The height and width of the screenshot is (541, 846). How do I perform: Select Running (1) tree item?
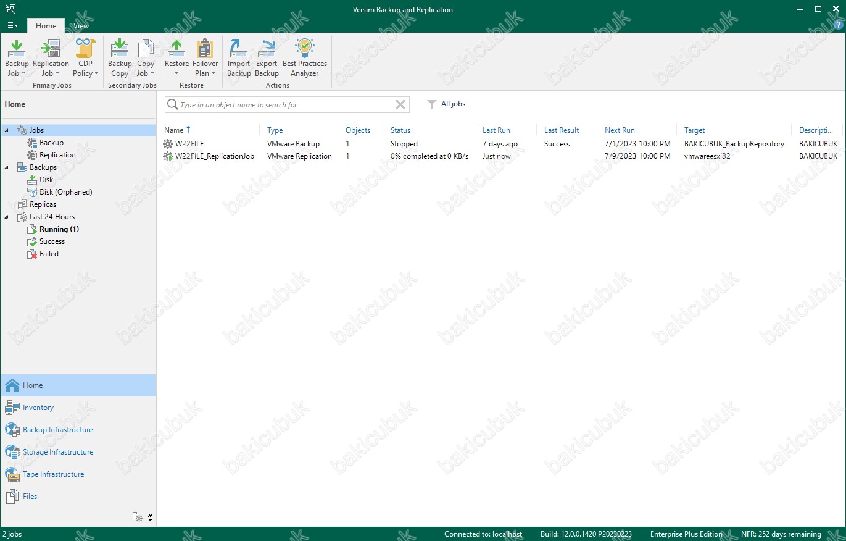[59, 229]
